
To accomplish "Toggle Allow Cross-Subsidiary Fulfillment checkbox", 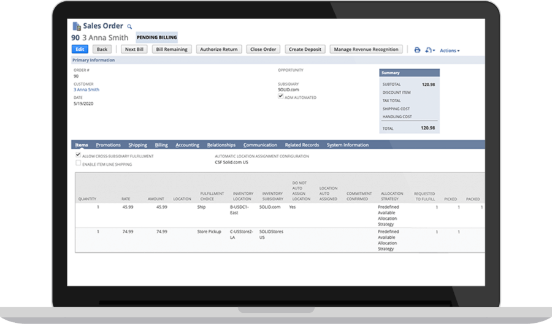I will [78, 154].
